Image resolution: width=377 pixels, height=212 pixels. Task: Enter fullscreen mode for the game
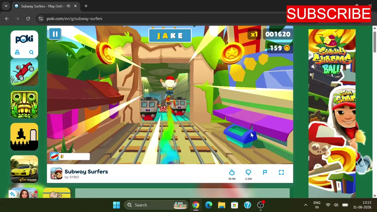click(281, 172)
